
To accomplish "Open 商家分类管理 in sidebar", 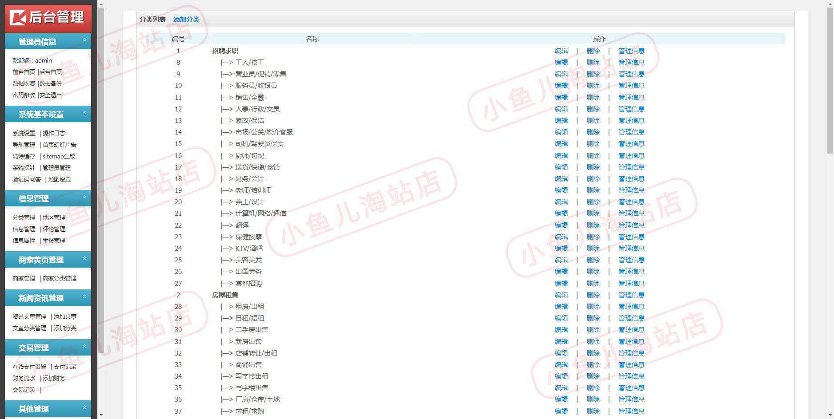I will pos(60,278).
